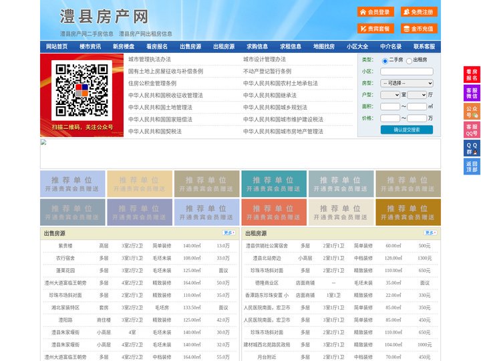Open the 房型 可选择 dropdown

(x=407, y=83)
